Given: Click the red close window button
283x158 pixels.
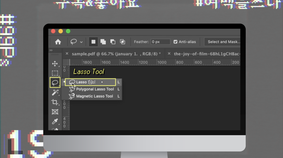Looking at the screenshot, I should pyautogui.click(x=53, y=31).
